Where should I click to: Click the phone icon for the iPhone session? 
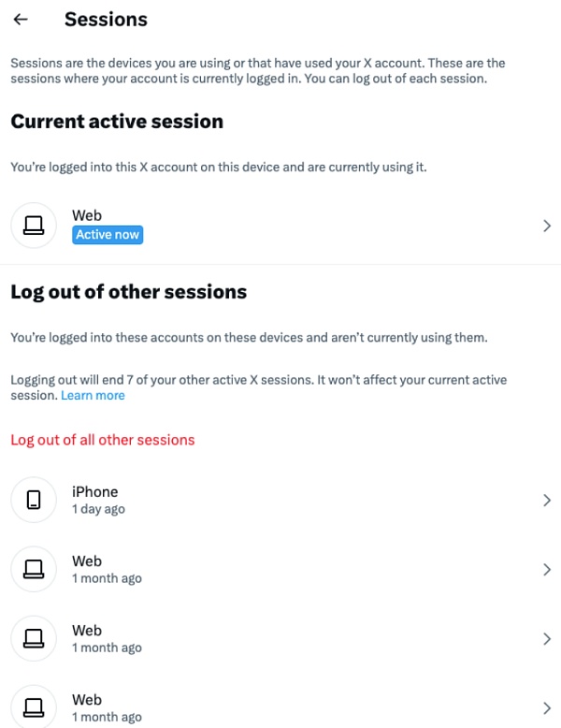34,501
